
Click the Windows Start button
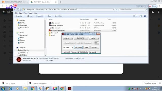3,88
